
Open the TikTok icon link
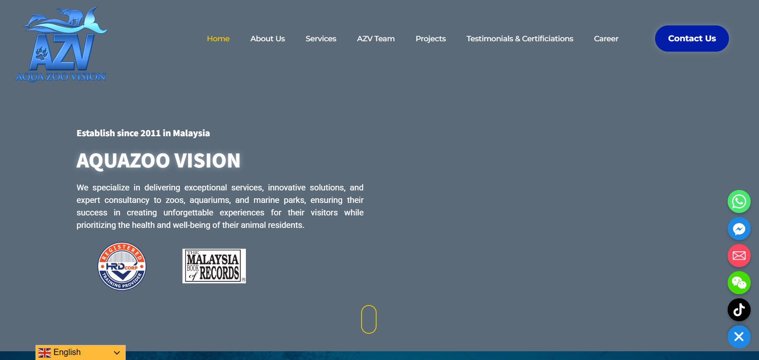739,310
